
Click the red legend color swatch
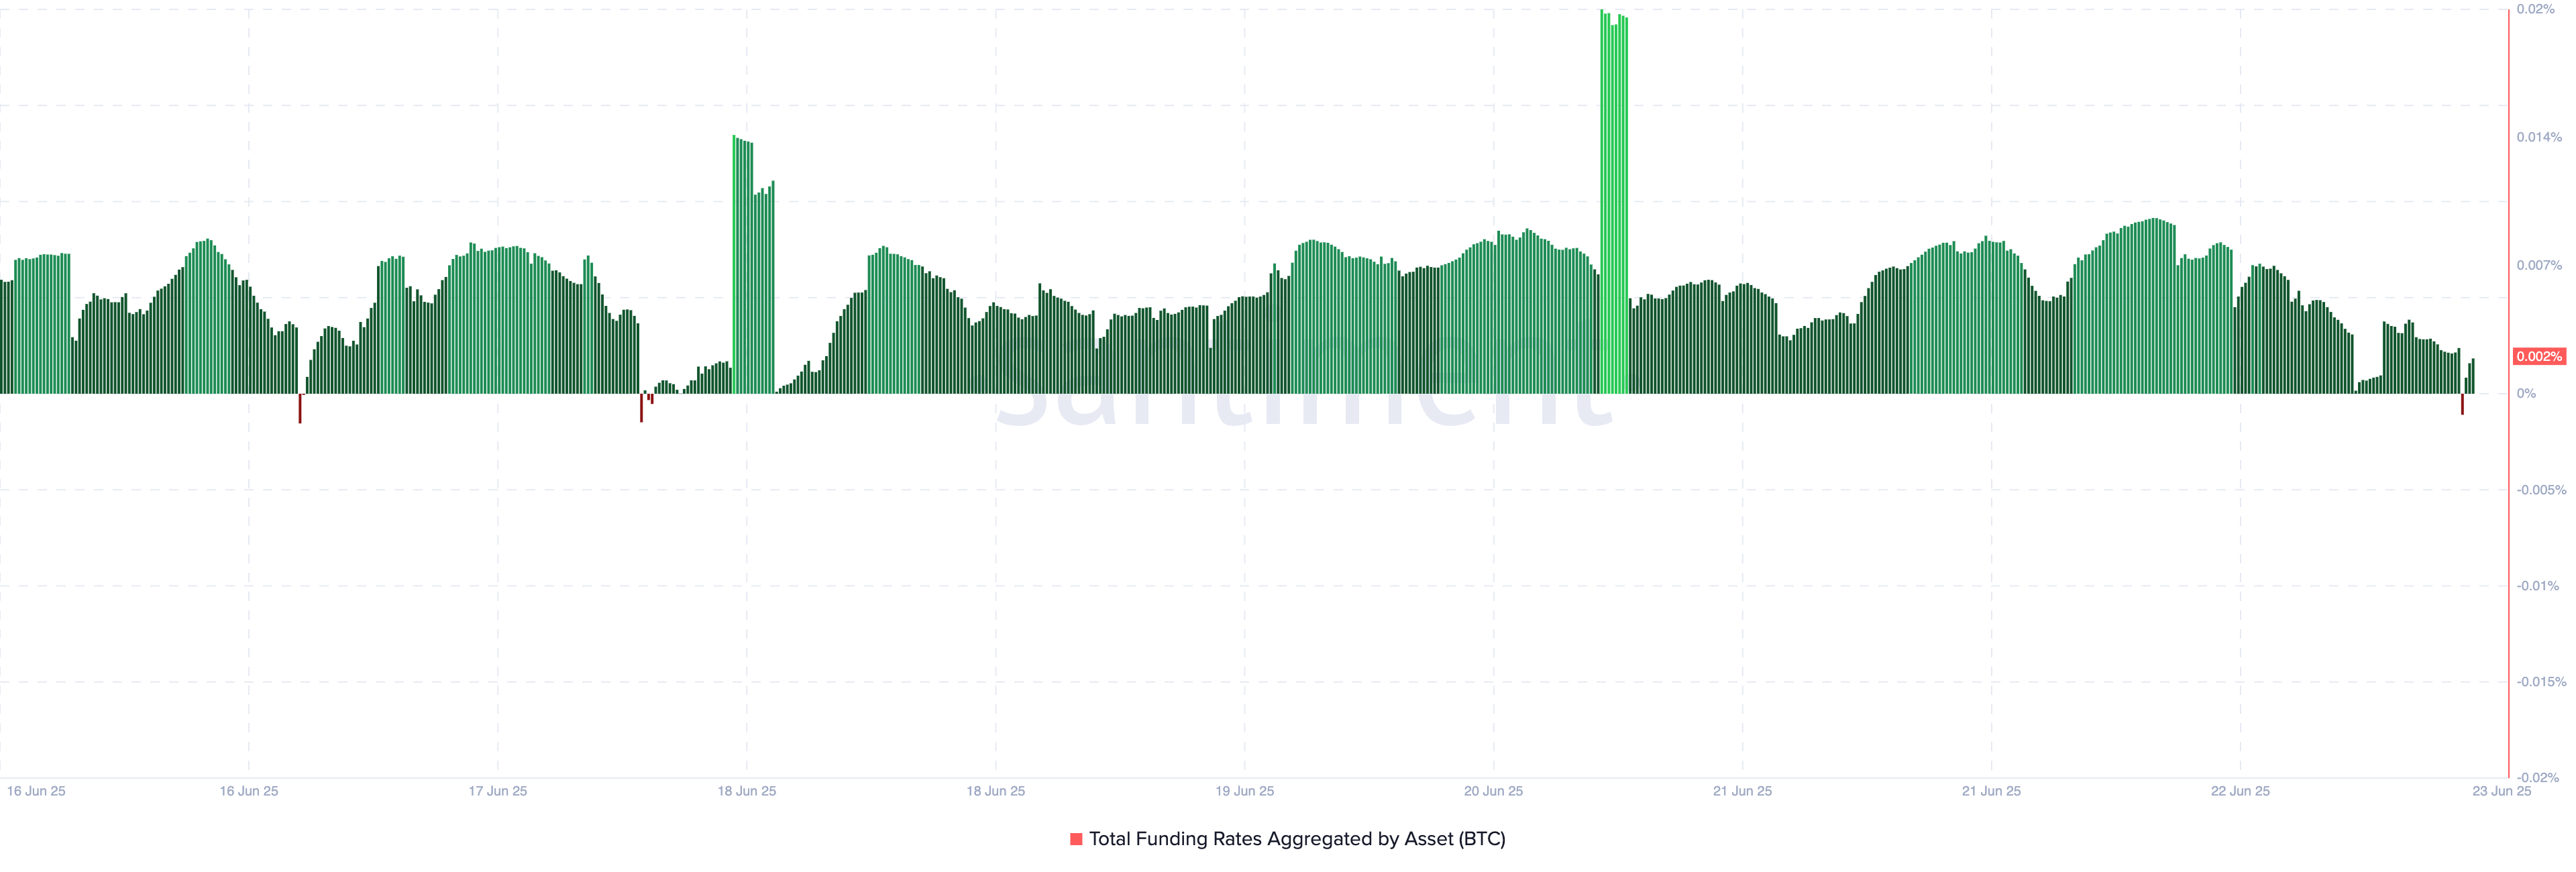pos(1076,839)
